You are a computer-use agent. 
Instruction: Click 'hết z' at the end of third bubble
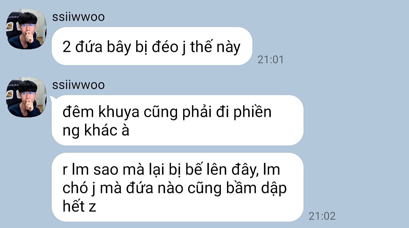[x=79, y=206]
